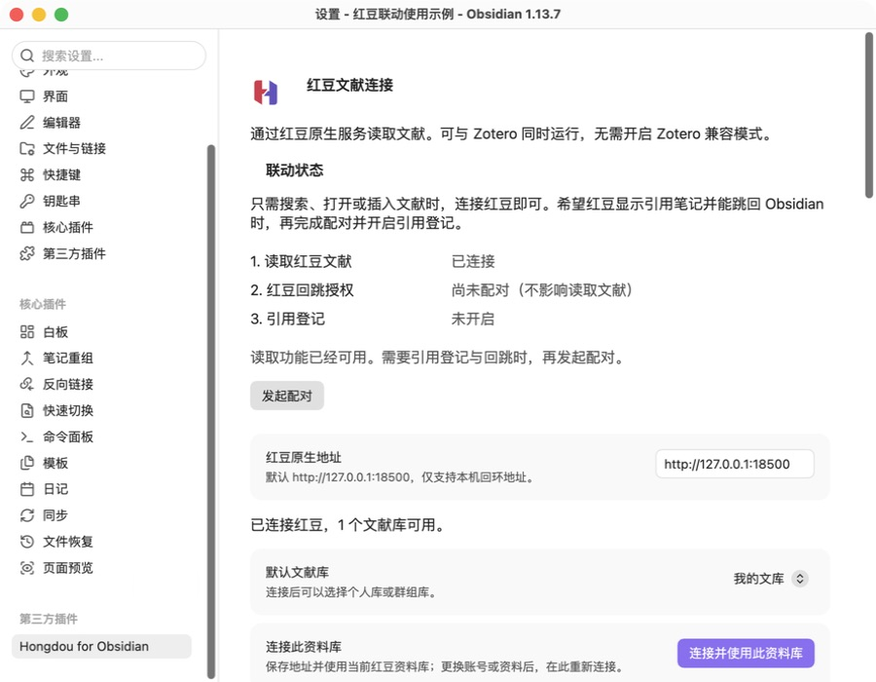The height and width of the screenshot is (682, 876).
Task: Click the 反向链接 link icon
Action: point(27,385)
